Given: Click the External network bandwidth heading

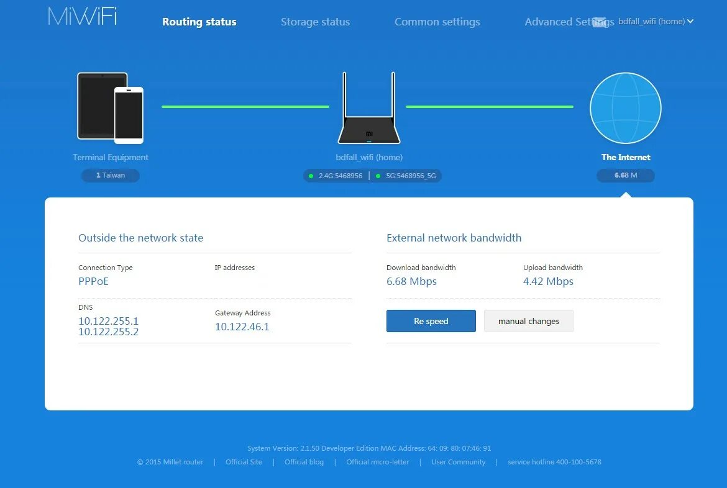Looking at the screenshot, I should tap(454, 238).
